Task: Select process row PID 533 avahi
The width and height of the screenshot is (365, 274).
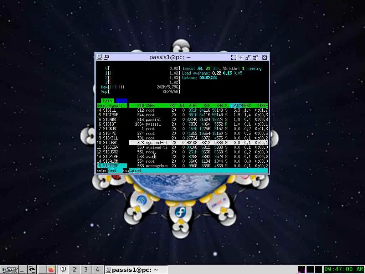Action: point(199,157)
